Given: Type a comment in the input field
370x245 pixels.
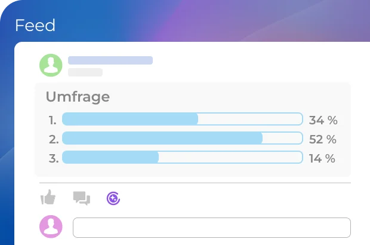Looking at the screenshot, I should coord(211,228).
